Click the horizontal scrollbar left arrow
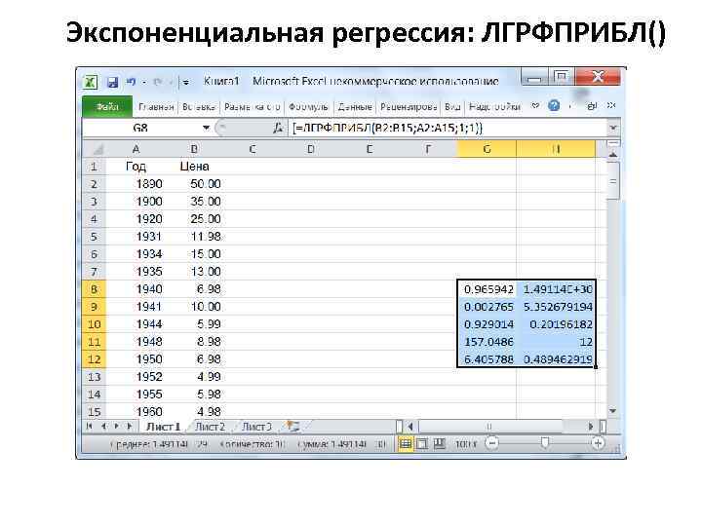The height and width of the screenshot is (526, 702). tap(410, 427)
